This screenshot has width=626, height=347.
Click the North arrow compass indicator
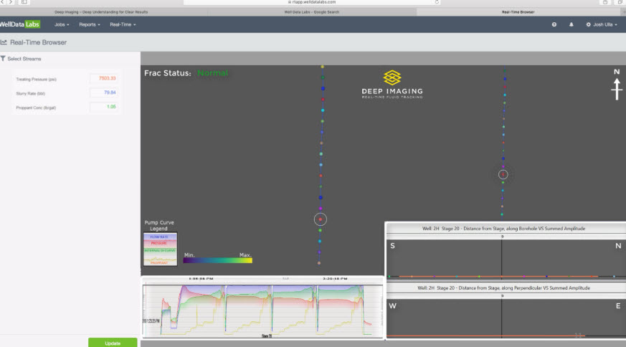(x=617, y=85)
